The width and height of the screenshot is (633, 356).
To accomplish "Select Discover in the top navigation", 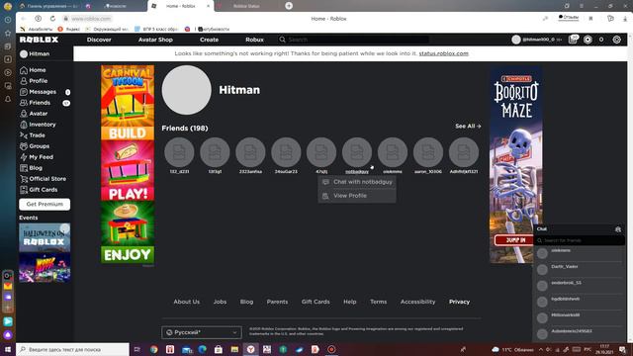I will tap(99, 40).
